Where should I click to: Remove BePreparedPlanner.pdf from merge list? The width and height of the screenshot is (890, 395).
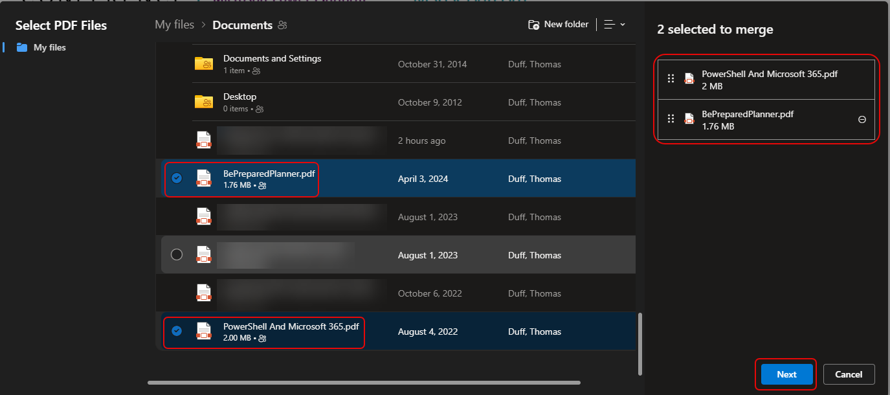point(862,120)
